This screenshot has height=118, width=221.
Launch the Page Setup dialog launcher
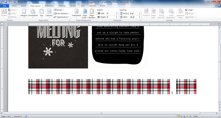[x=69, y=20]
